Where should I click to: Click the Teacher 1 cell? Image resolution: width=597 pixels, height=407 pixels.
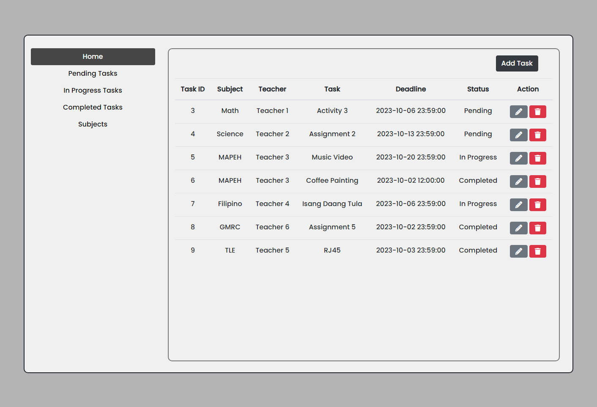tap(272, 111)
